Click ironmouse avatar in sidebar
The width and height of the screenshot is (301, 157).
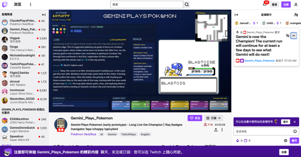coord(5,92)
